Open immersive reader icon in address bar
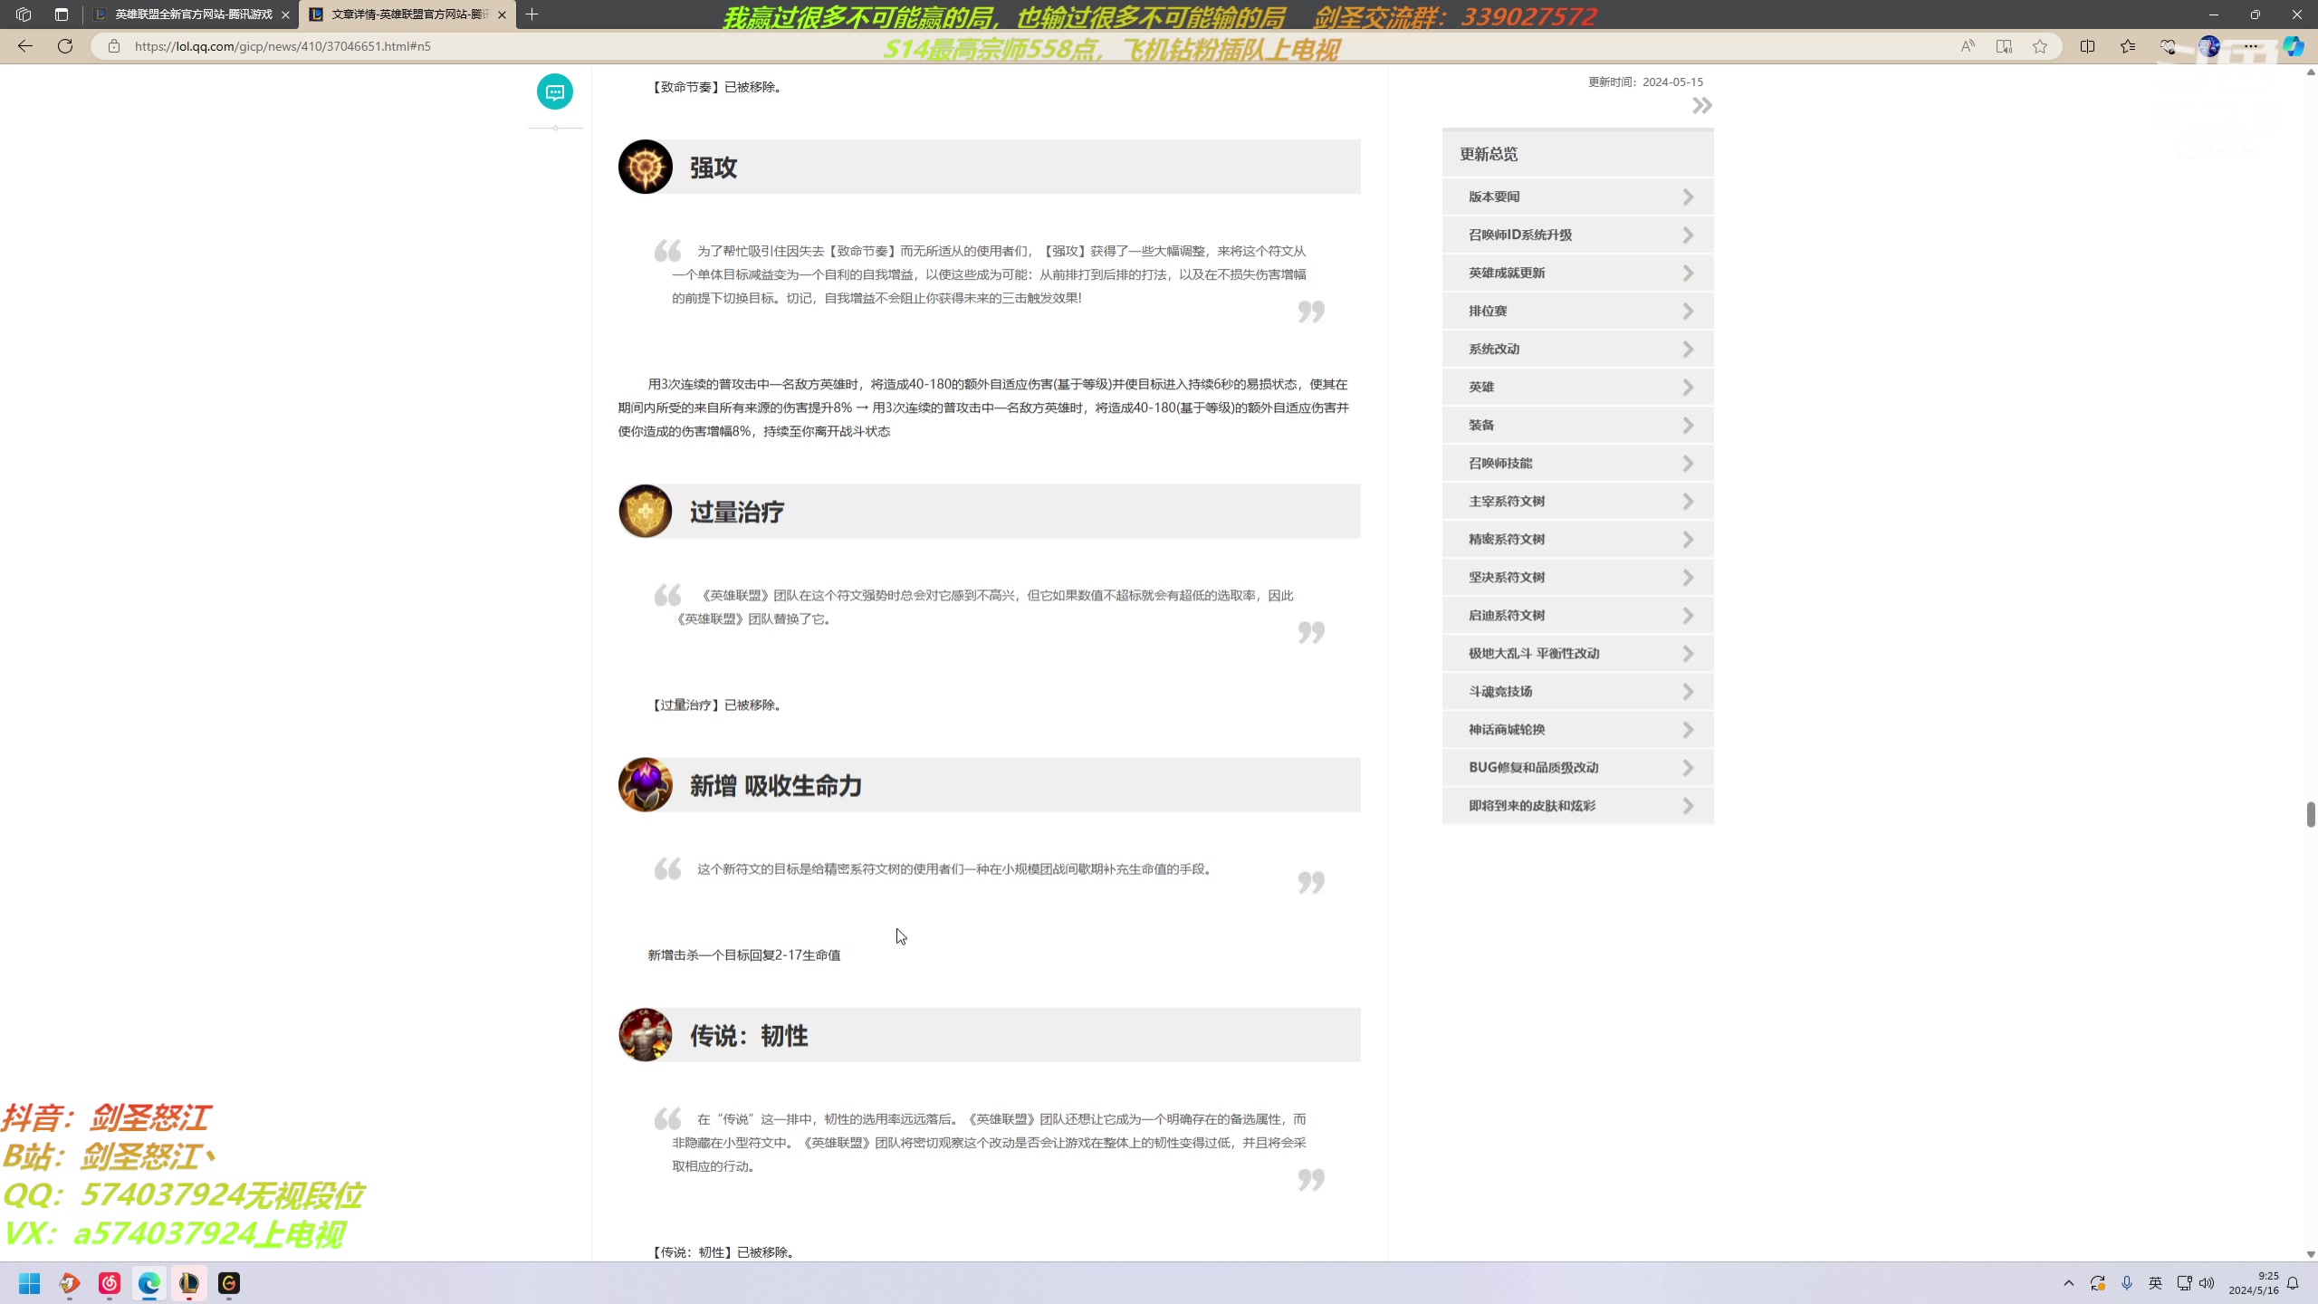 coord(2004,46)
